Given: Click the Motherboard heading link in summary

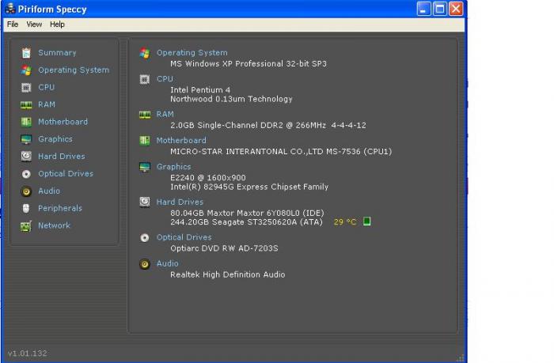Looking at the screenshot, I should coord(181,141).
